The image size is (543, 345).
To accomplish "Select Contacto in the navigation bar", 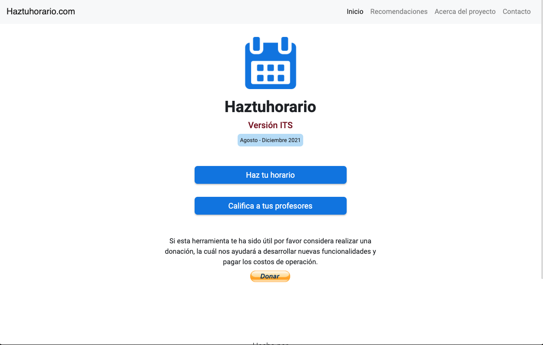I will coord(517,12).
